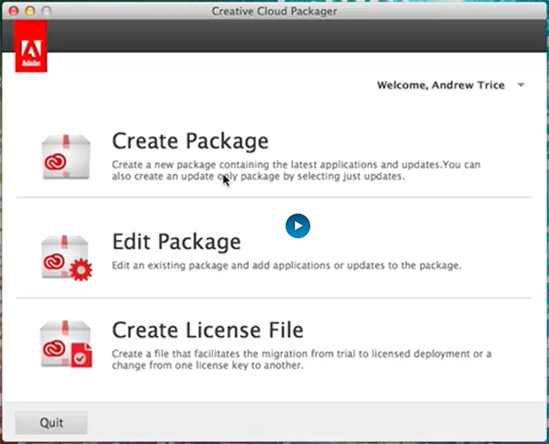Click the Edit Package gear box icon
This screenshot has height=444, width=549.
click(67, 258)
